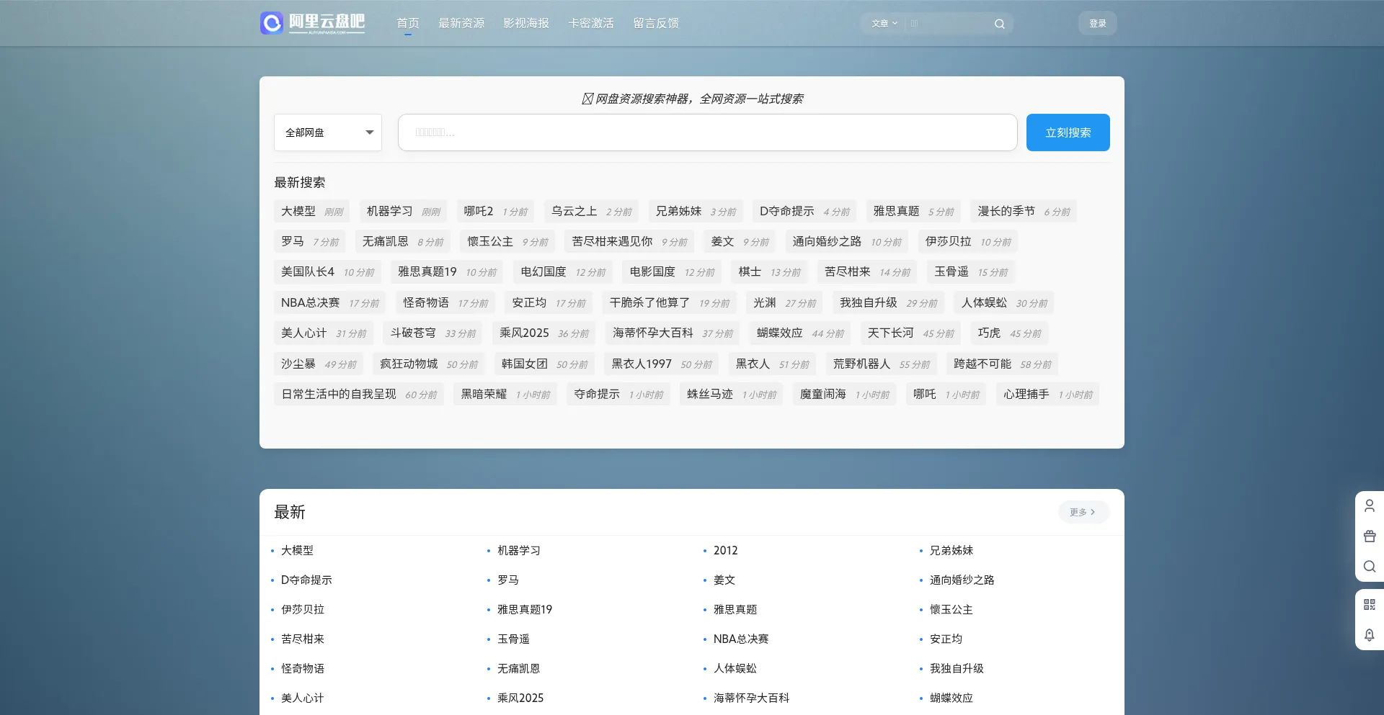The width and height of the screenshot is (1384, 715).
Task: Open 我独自升级 in the 最新 list
Action: pyautogui.click(x=957, y=668)
